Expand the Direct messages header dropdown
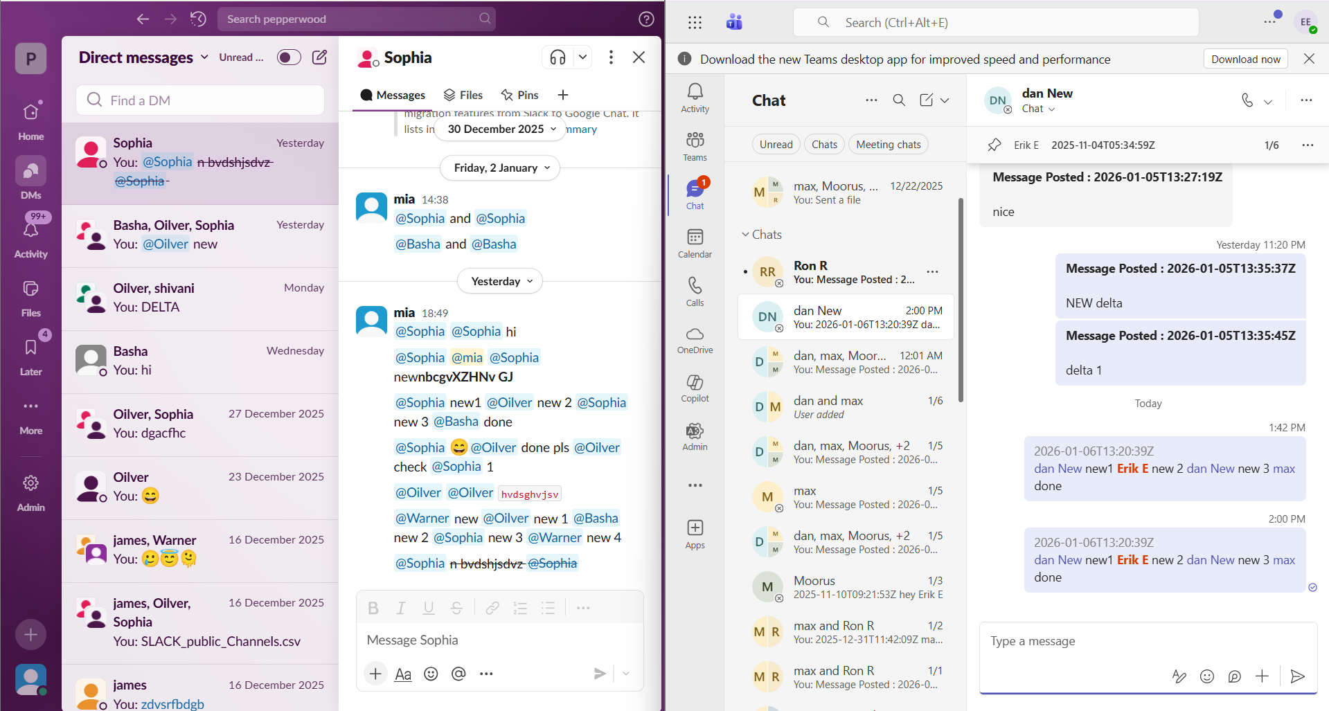Viewport: 1329px width, 711px height. (203, 57)
